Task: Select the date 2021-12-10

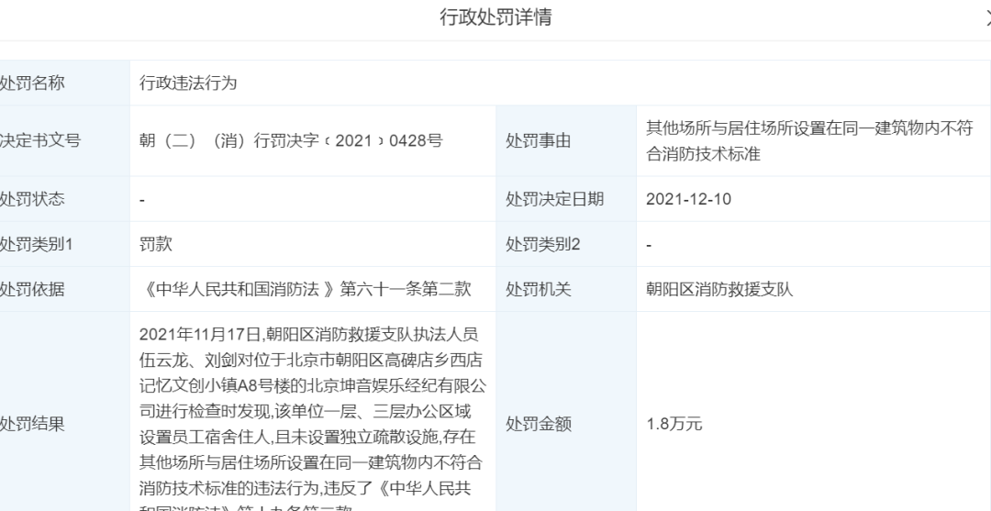Action: (x=688, y=199)
